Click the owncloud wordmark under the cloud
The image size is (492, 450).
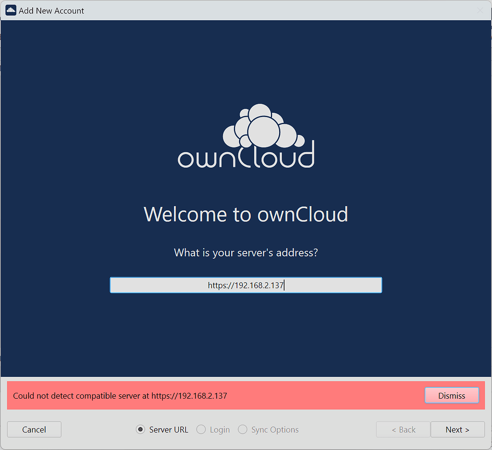tap(246, 158)
